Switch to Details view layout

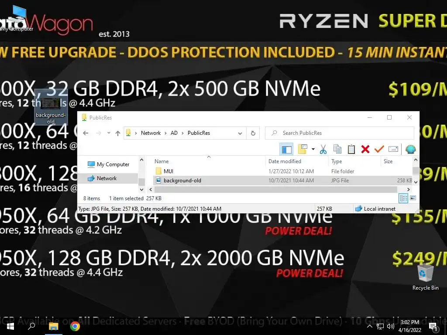[403, 198]
